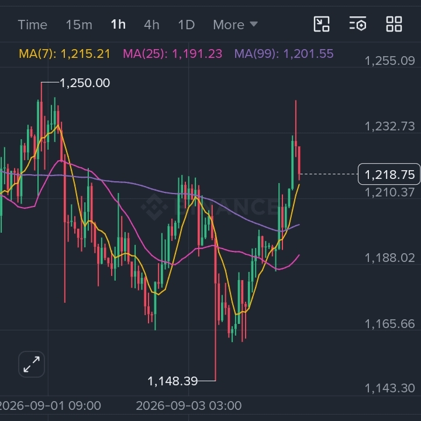Expand the More intervals dropdown

[236, 25]
